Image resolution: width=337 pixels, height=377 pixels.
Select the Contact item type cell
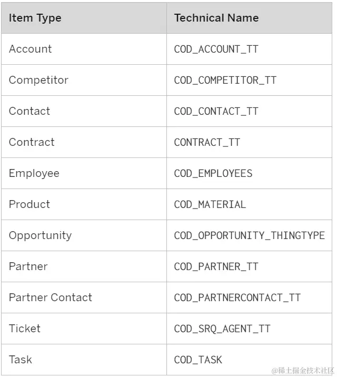tap(29, 111)
